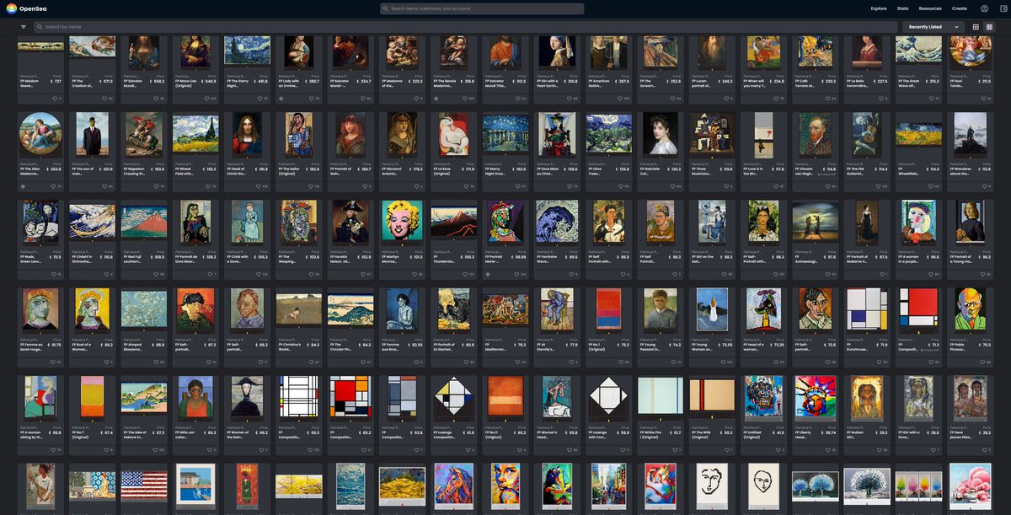
Task: Open FP Lady with an Ermine title link
Action: coord(290,83)
